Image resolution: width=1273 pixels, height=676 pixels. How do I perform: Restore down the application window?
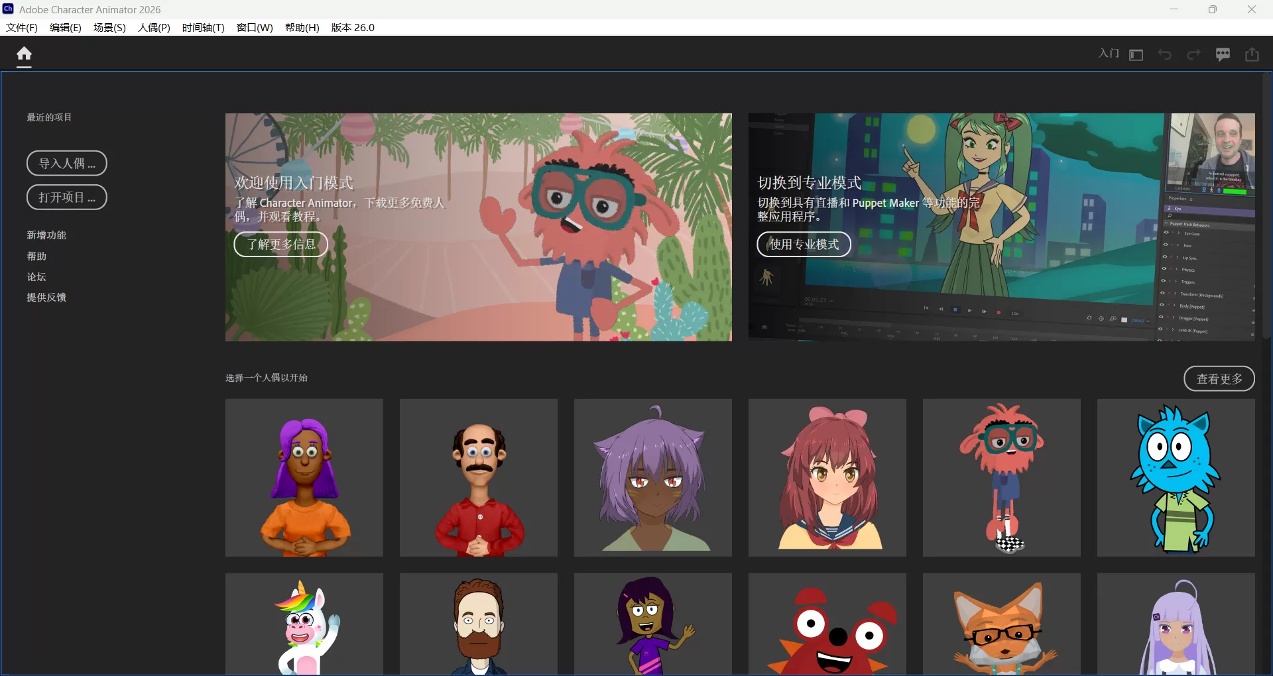(x=1213, y=9)
